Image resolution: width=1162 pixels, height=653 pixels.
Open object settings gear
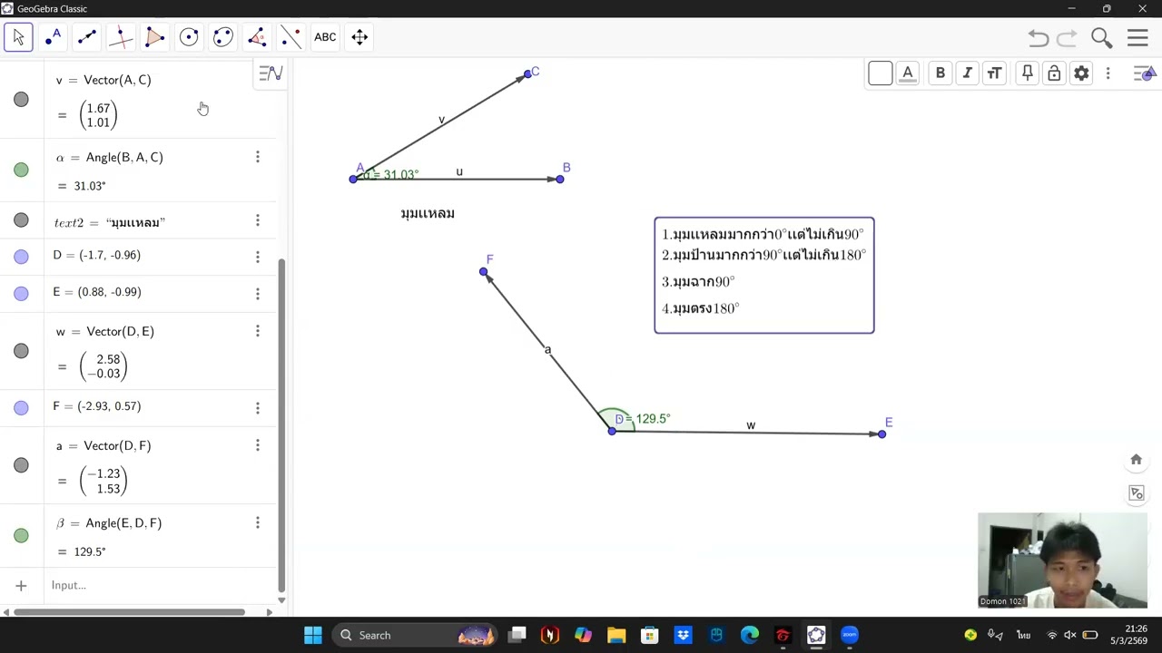click(1081, 73)
